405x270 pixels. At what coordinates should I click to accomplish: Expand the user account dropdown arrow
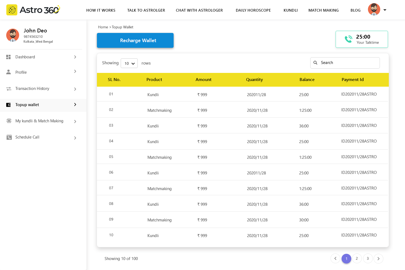[385, 10]
